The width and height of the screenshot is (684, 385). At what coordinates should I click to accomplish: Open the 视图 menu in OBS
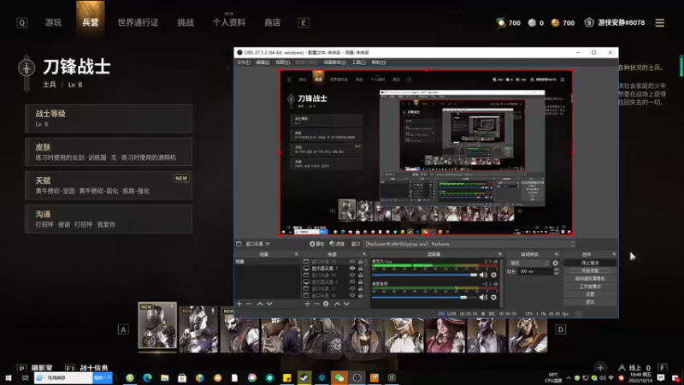[x=282, y=62]
